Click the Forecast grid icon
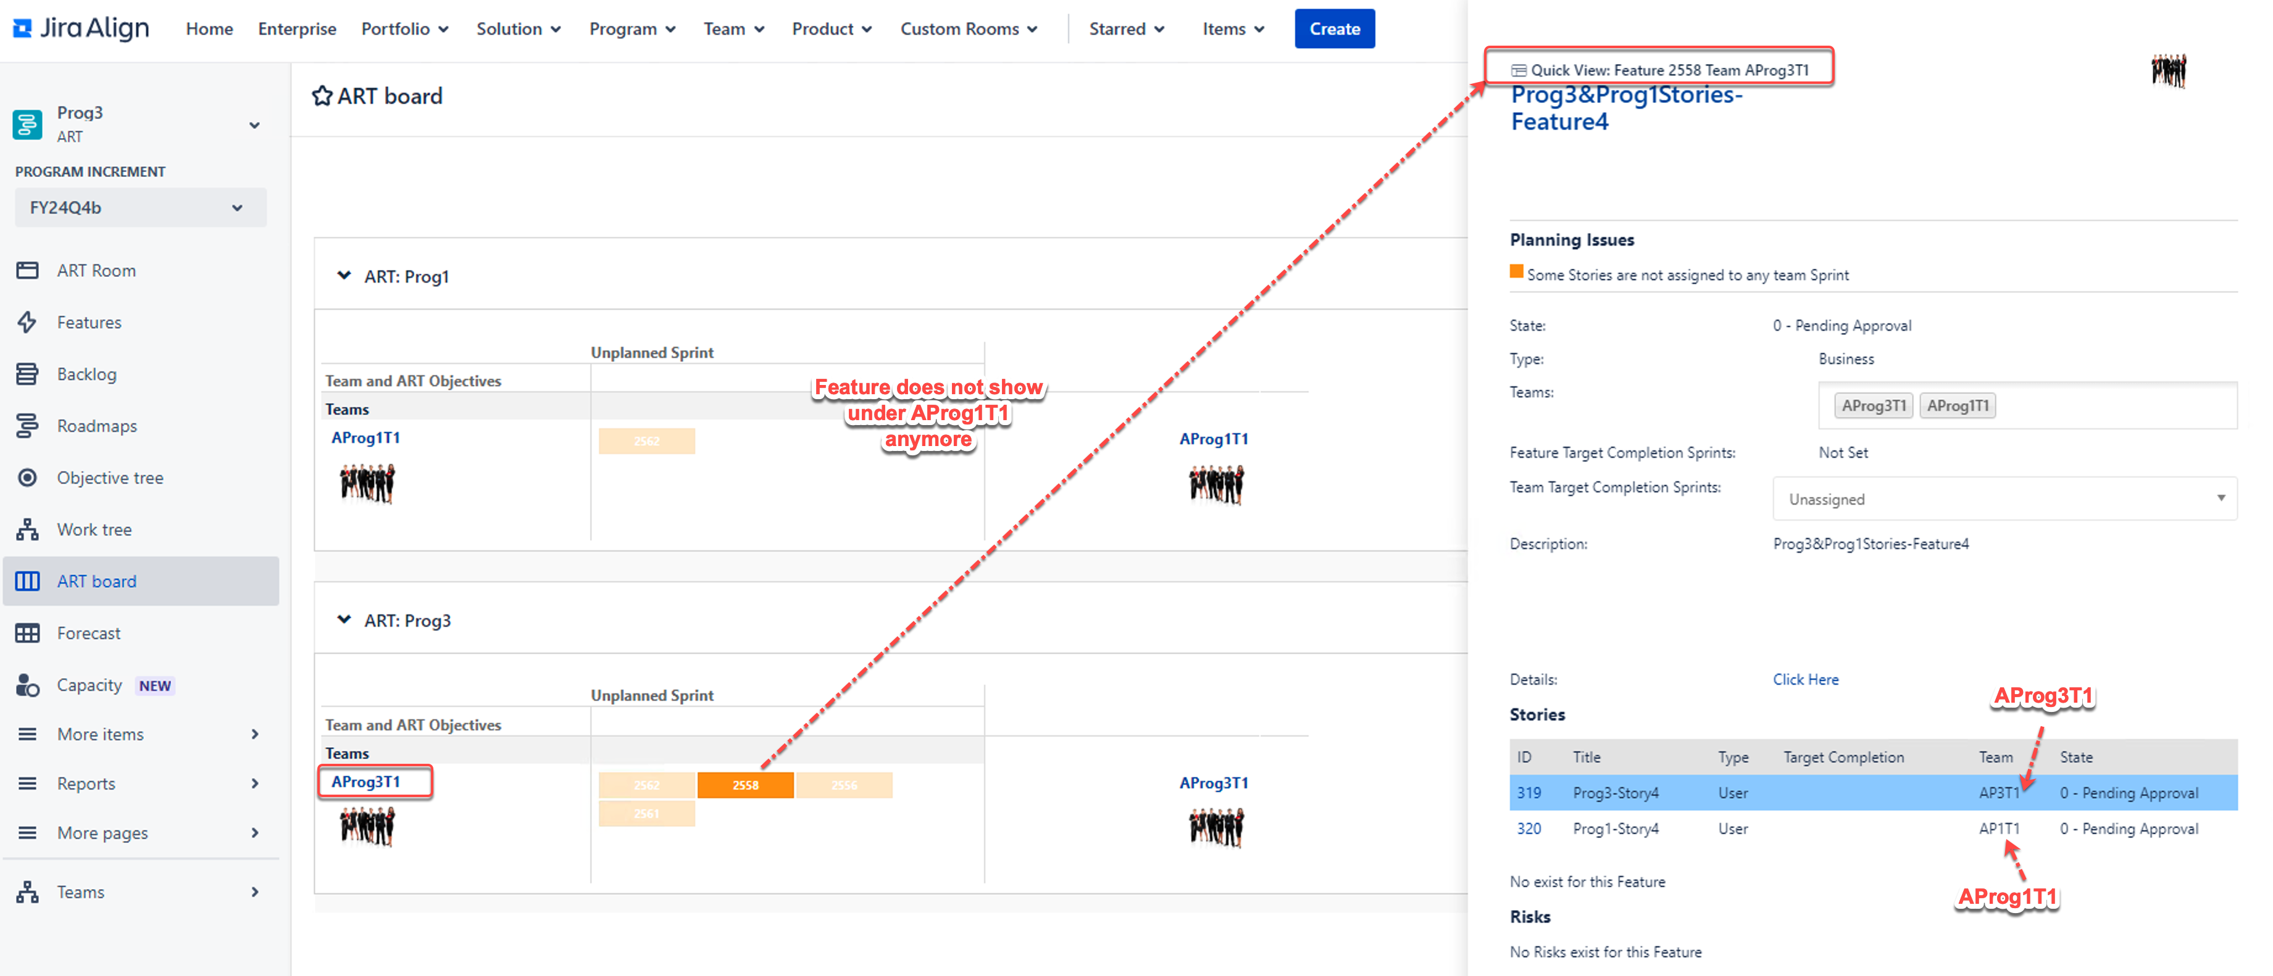This screenshot has height=976, width=2273. click(27, 633)
